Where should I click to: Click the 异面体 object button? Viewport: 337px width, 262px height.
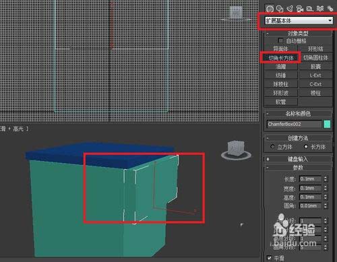coord(281,48)
